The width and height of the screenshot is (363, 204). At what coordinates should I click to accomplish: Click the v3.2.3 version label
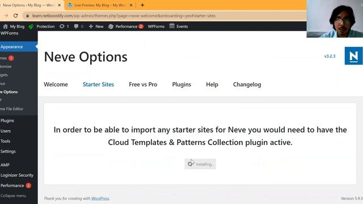pos(330,56)
